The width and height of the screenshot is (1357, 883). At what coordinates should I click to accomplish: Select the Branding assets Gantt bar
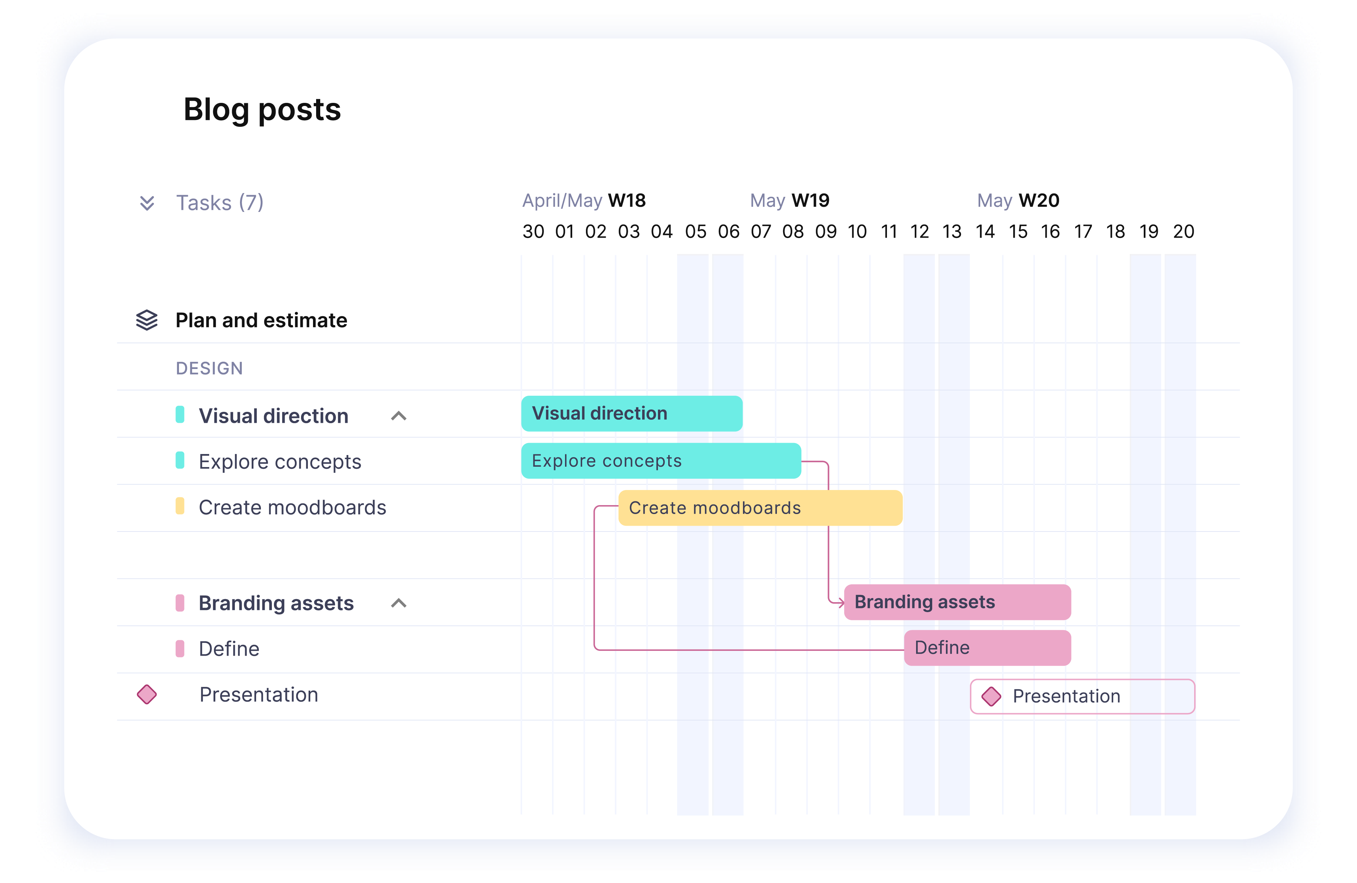[x=957, y=602]
